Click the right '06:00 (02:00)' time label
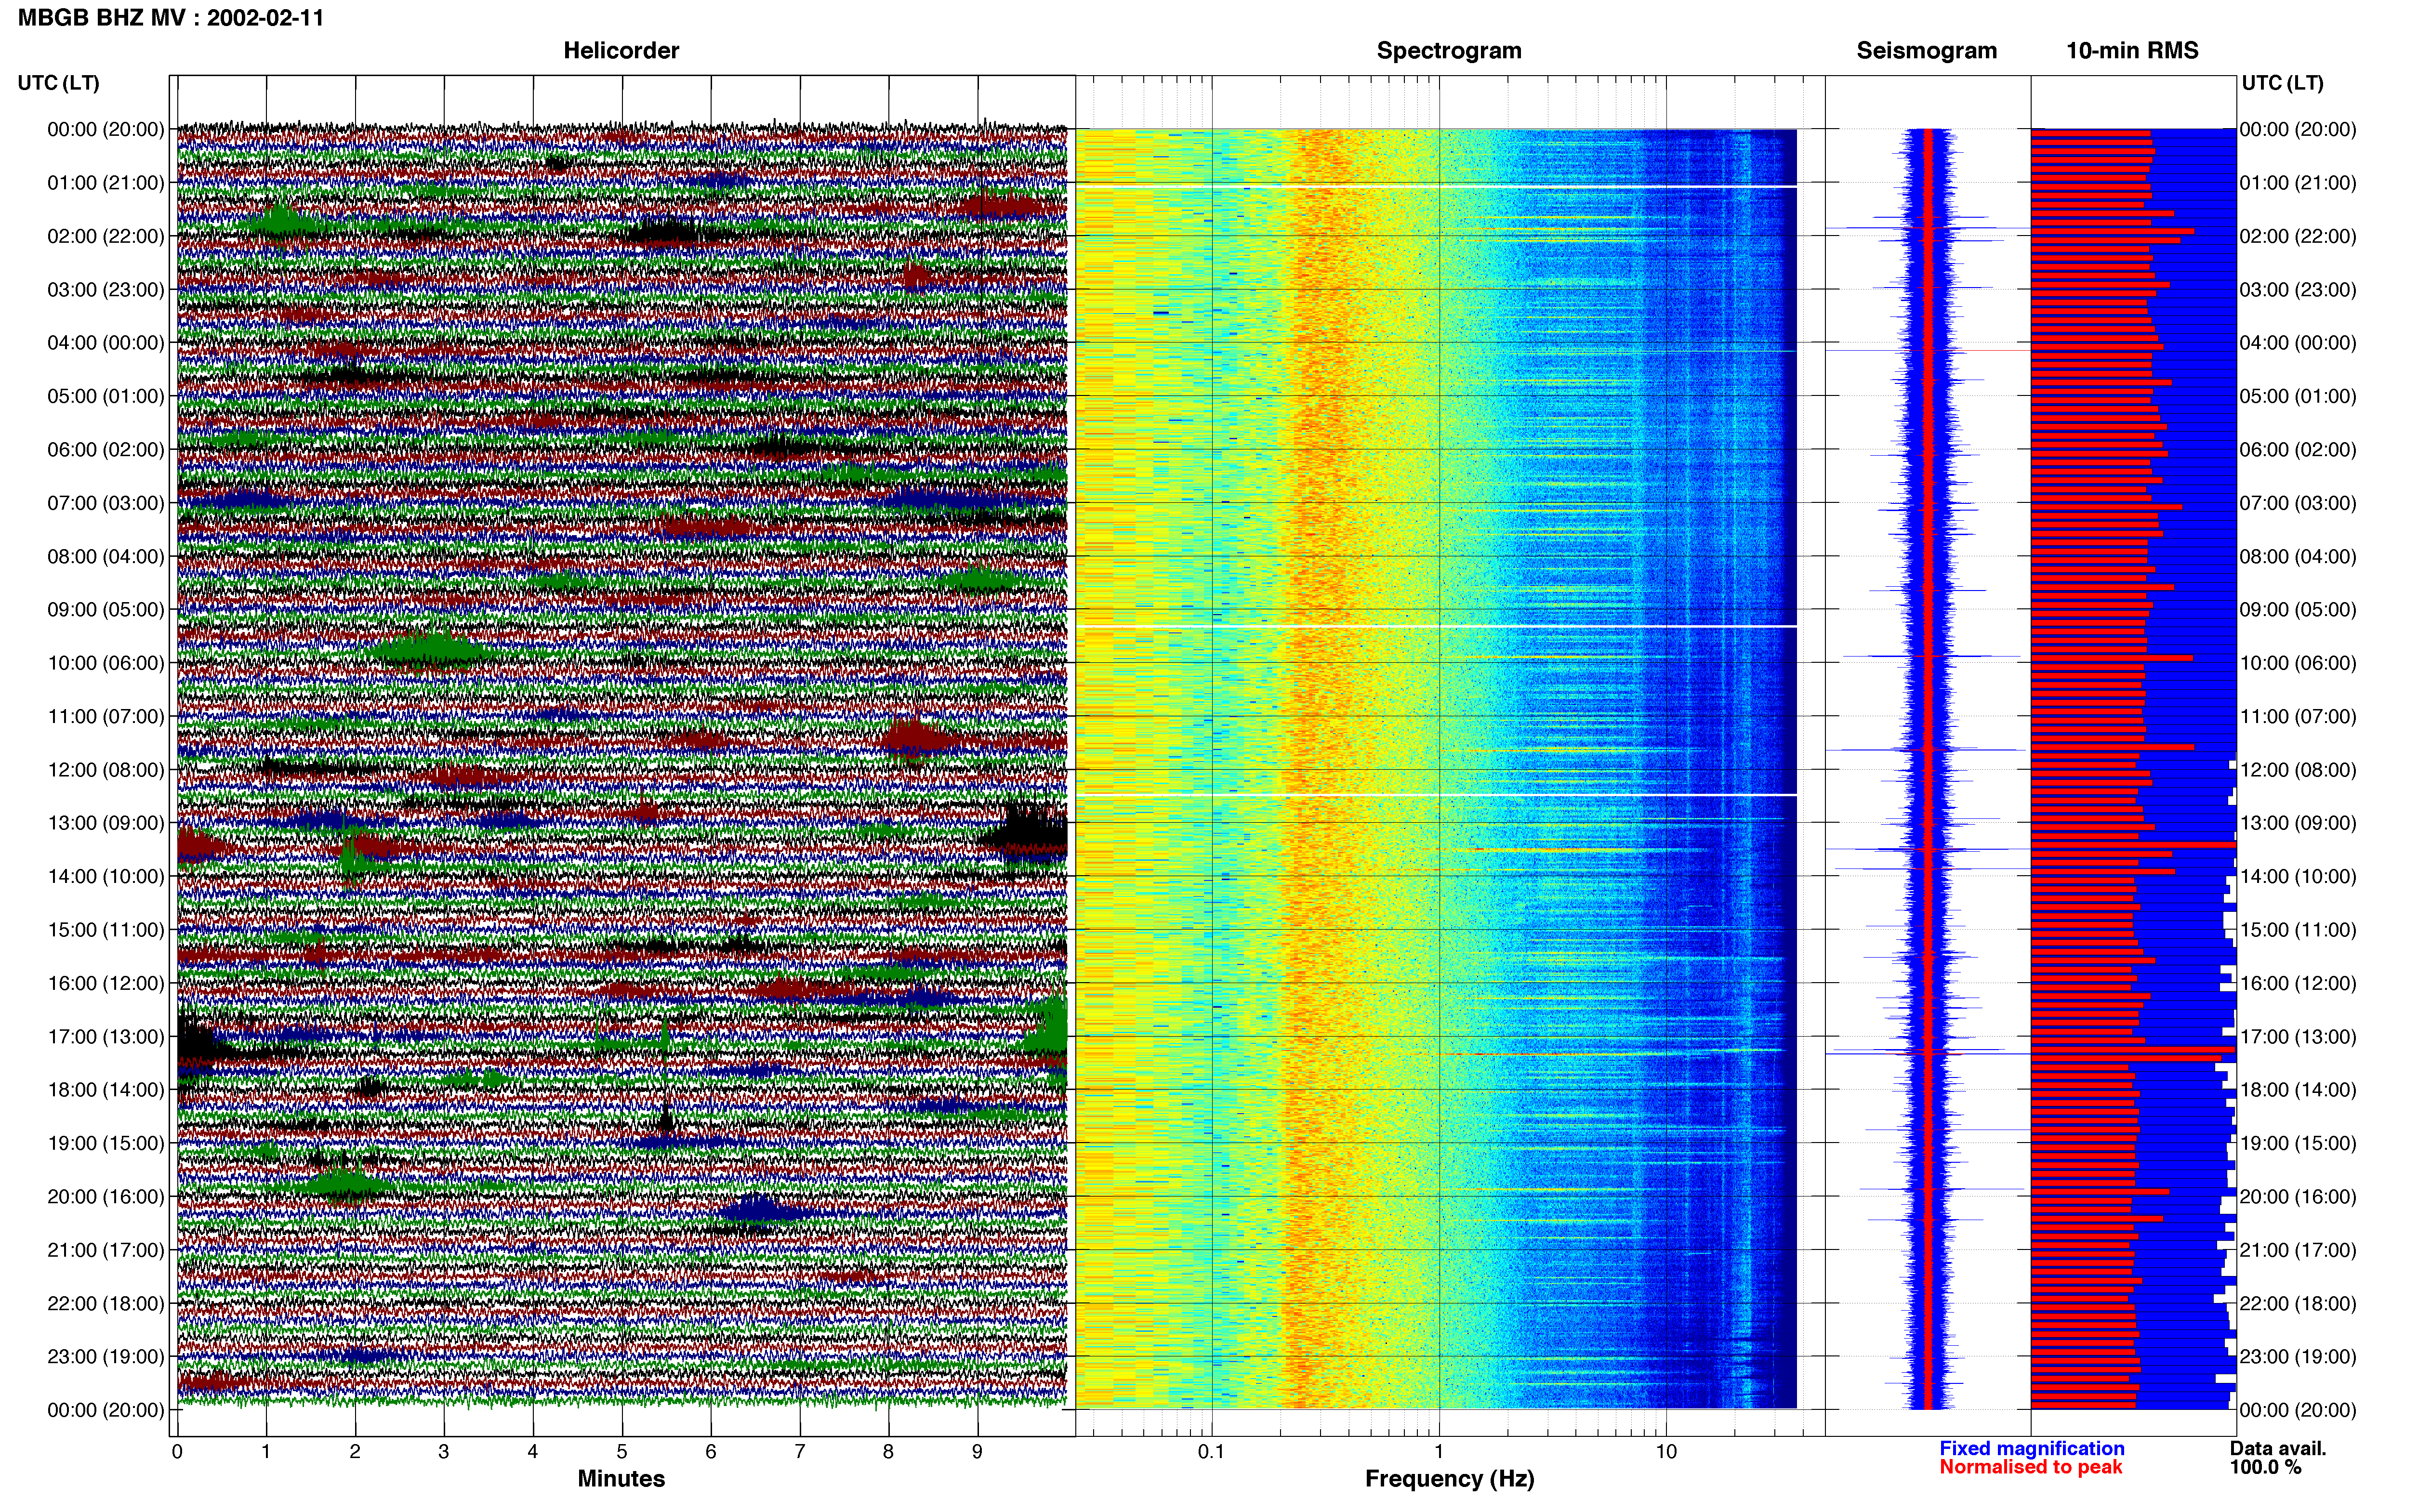 (2298, 450)
